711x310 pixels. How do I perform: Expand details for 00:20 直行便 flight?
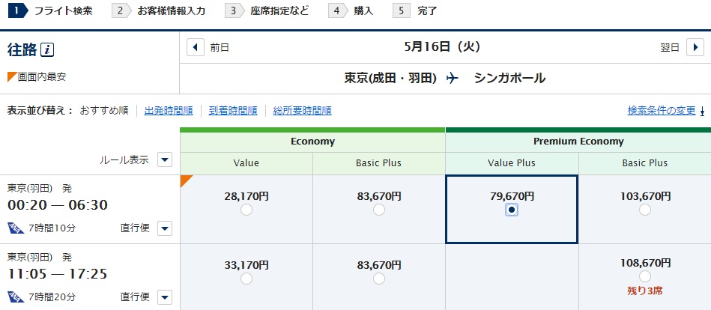point(165,228)
